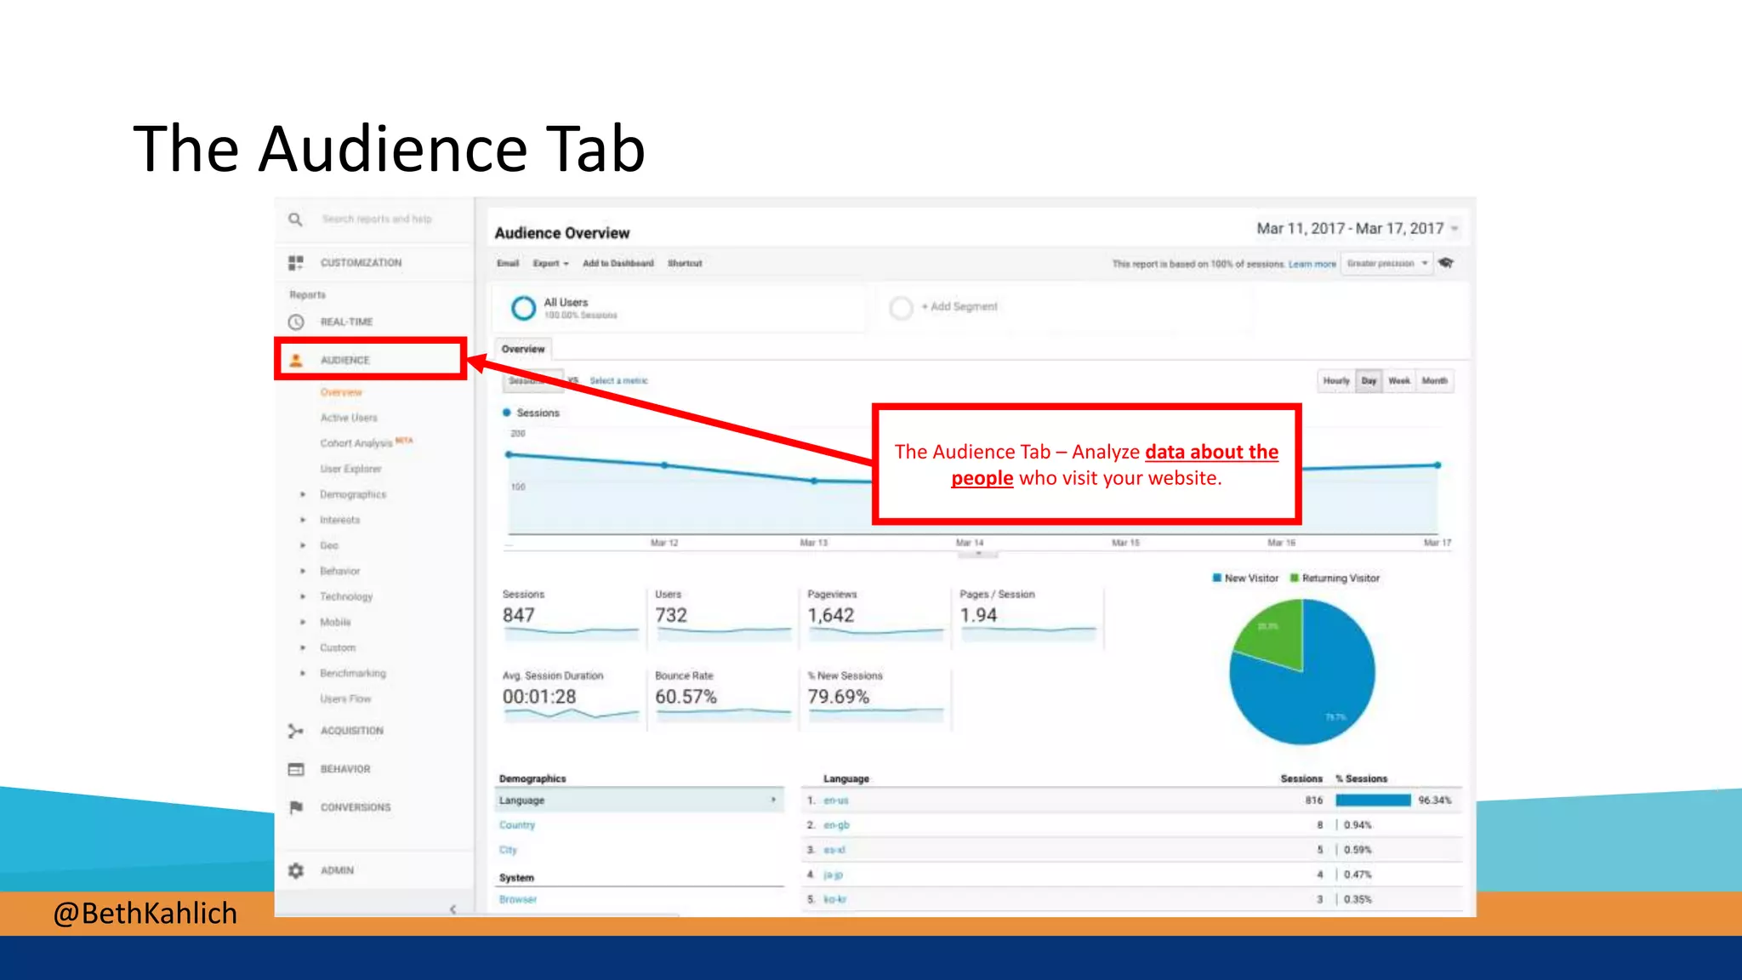1742x980 pixels.
Task: Click the Shortcut button
Action: [x=685, y=264]
